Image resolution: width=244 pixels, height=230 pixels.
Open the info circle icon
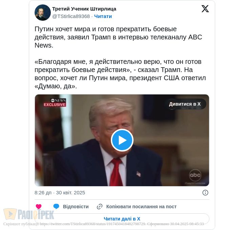click(x=205, y=193)
